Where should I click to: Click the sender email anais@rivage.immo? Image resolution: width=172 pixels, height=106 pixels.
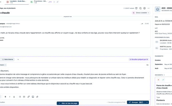[x=13, y=24]
